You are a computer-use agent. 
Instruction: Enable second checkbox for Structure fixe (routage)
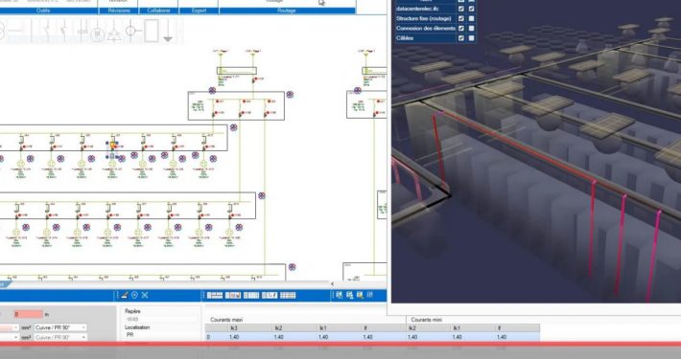[x=472, y=18]
